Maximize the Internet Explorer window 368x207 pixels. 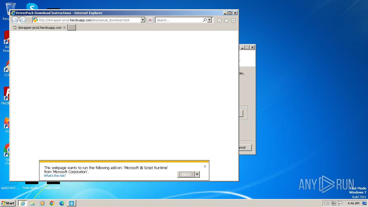click(x=230, y=13)
